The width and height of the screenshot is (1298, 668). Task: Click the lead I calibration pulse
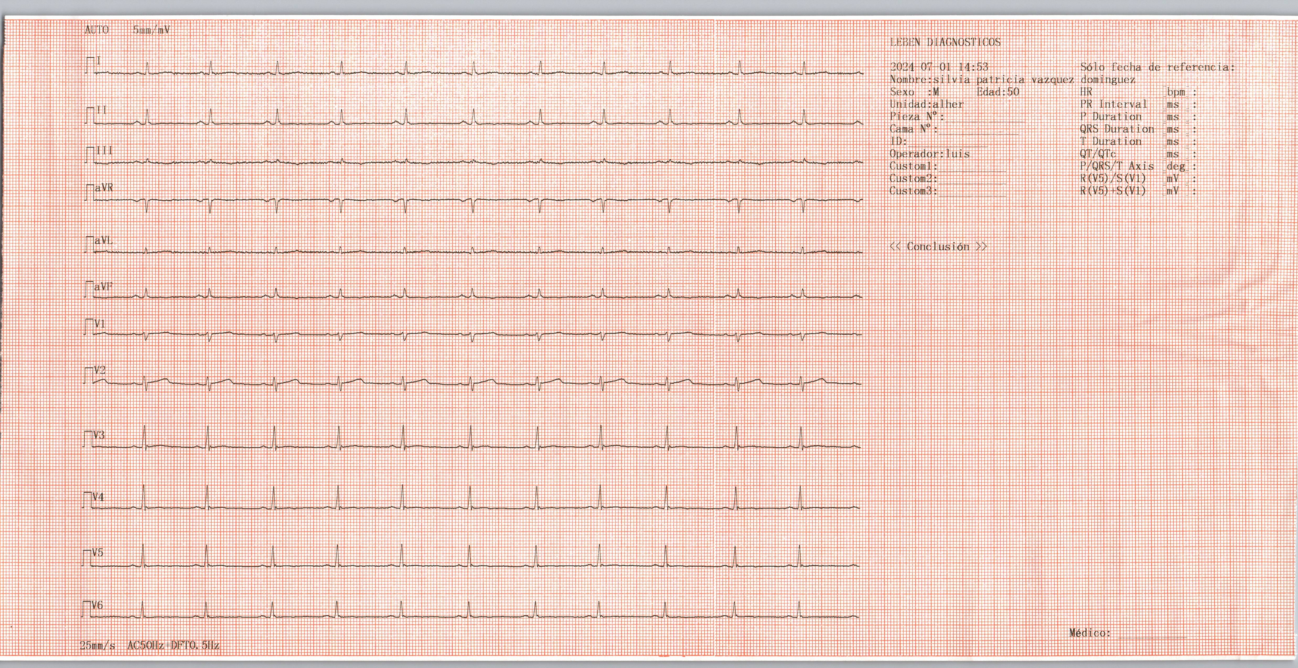pyautogui.click(x=90, y=65)
